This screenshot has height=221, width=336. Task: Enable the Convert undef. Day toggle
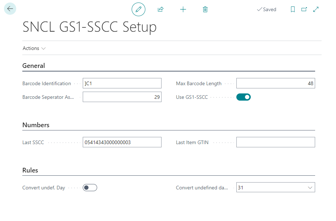pyautogui.click(x=90, y=188)
